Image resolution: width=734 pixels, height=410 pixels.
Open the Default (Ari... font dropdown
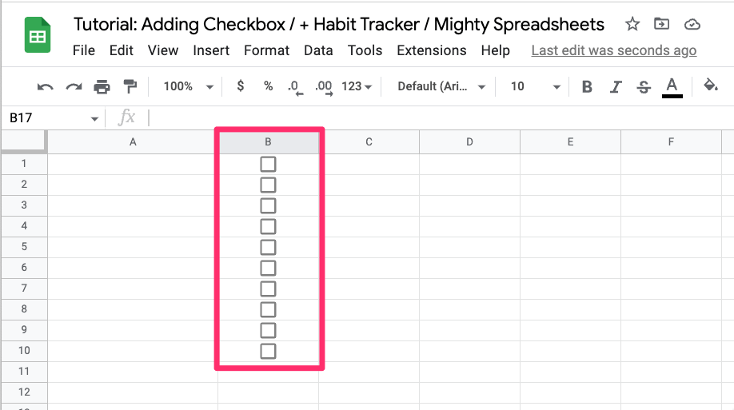tap(441, 86)
